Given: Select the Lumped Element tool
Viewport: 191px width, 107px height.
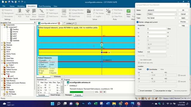Looking at the screenshot, I should coord(41,13).
